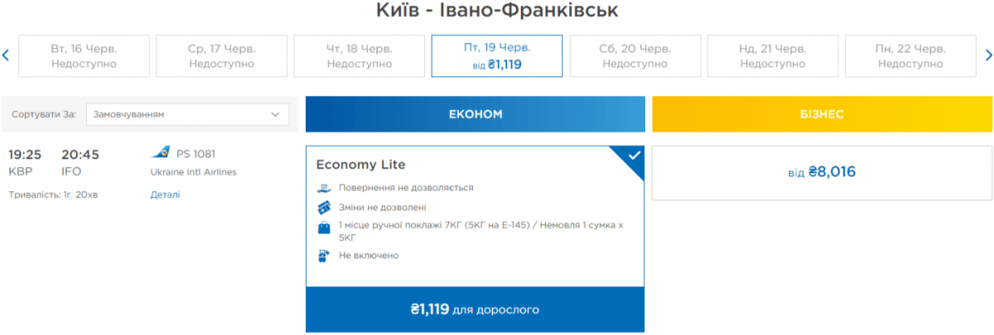The height and width of the screenshot is (335, 994).
Task: Choose the Сб, 20 Черв. date
Action: pos(635,55)
